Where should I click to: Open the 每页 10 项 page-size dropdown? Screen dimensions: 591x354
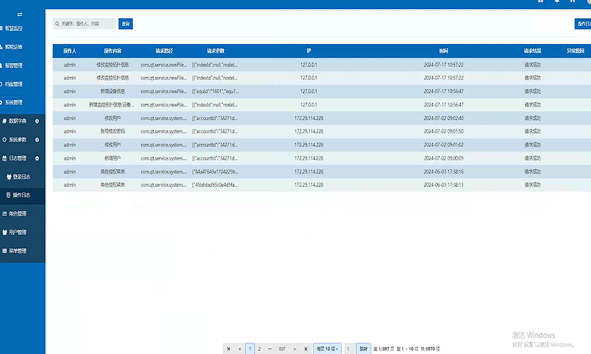pyautogui.click(x=327, y=349)
